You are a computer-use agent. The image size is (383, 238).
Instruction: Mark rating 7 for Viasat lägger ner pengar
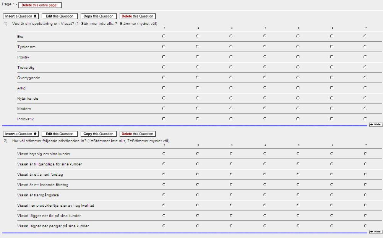[365, 225]
